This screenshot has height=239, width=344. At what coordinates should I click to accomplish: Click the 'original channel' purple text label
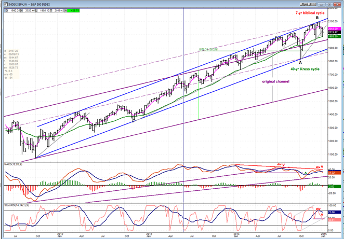[x=276, y=81]
